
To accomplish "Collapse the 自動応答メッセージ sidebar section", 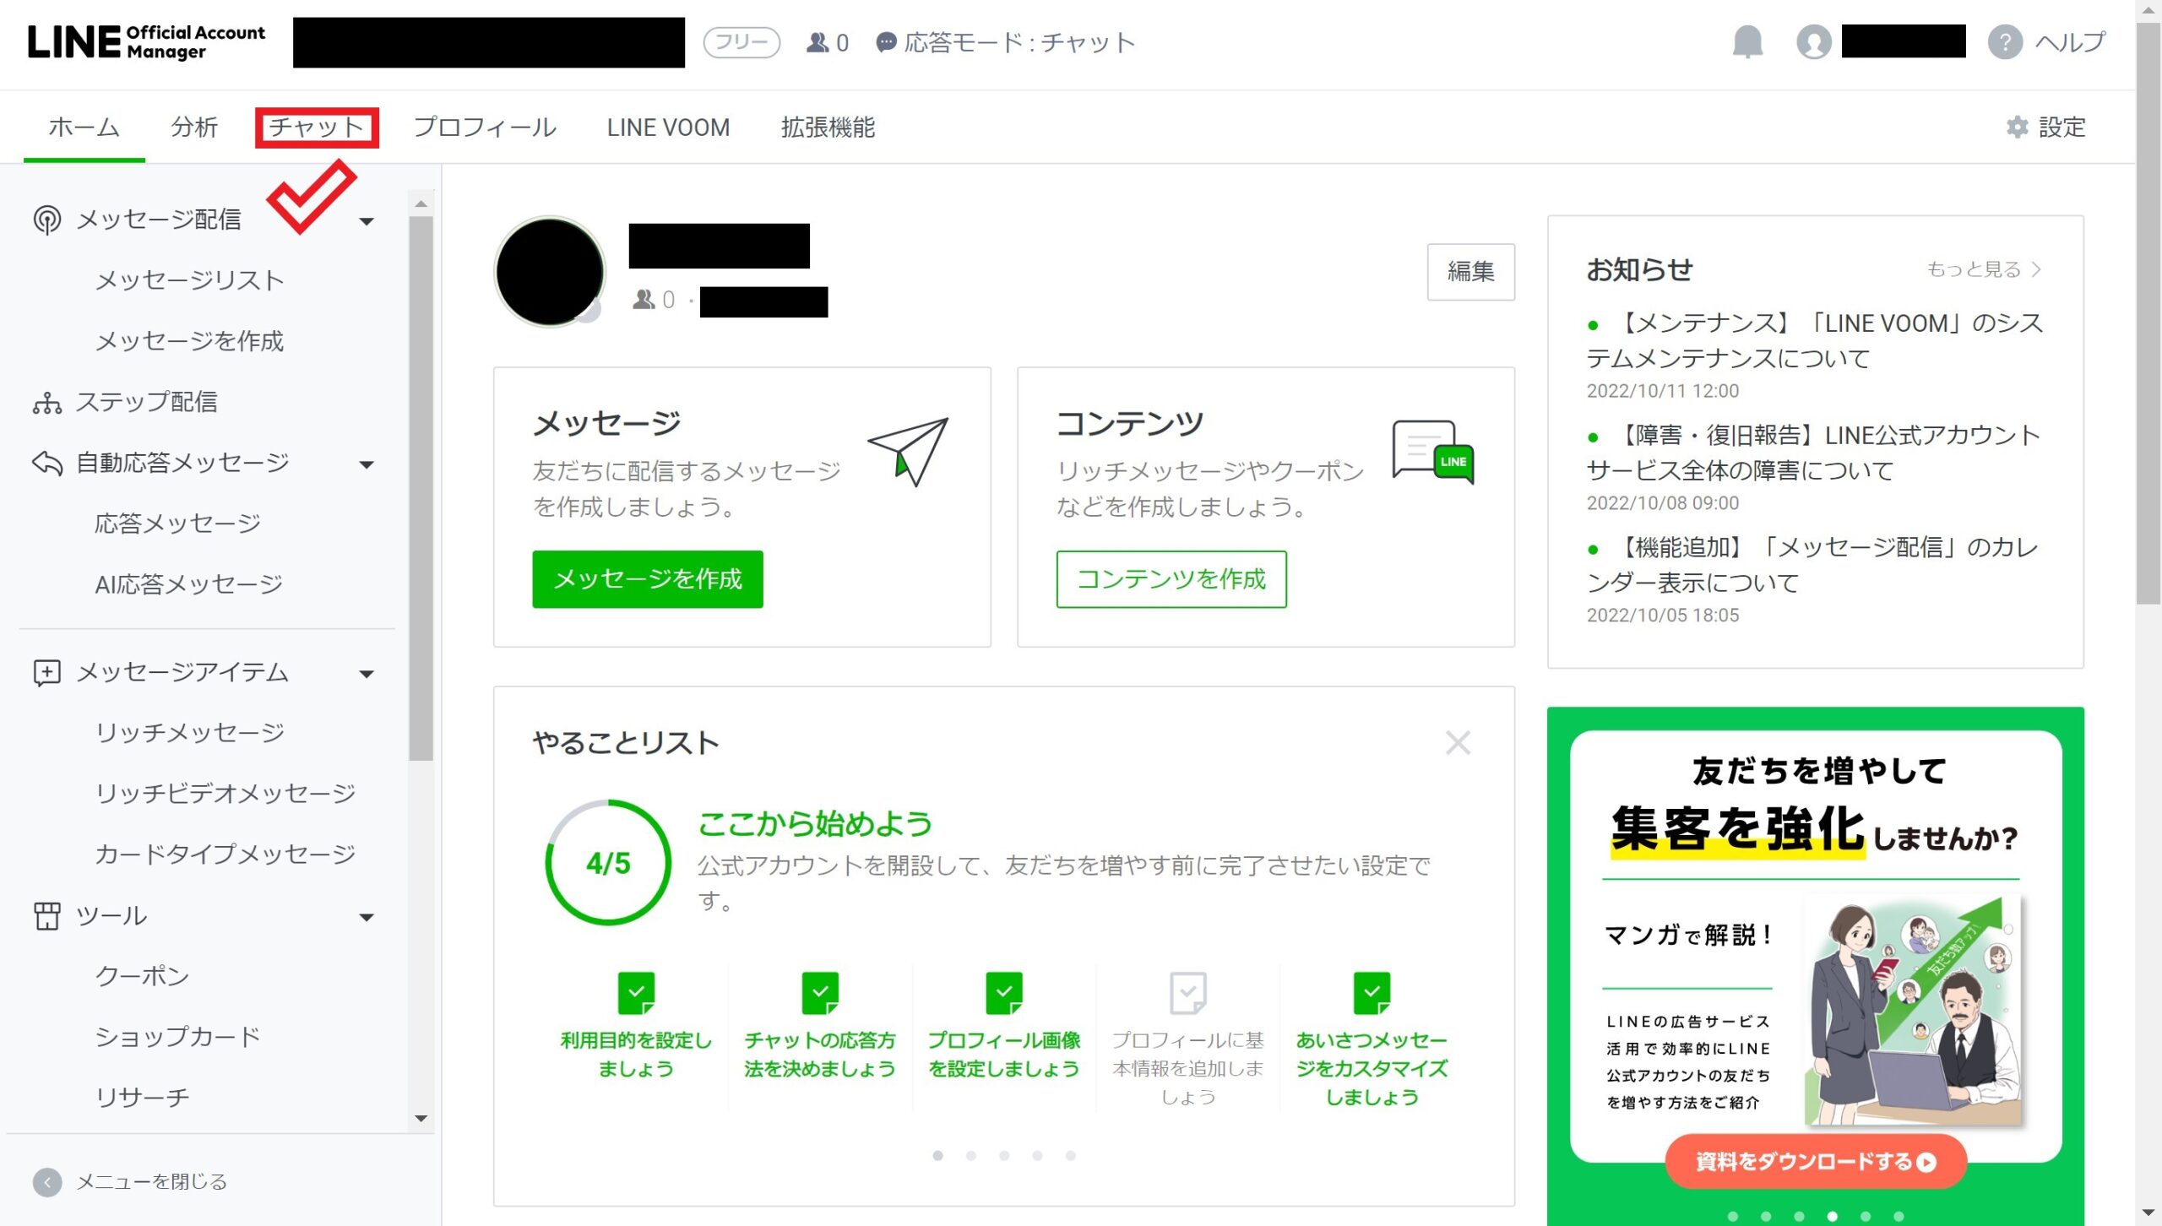I will coord(367,464).
